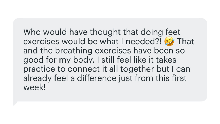This screenshot has height=124, width=220.
Task: Click the word "exercises" starting the second line
Action: tap(41, 41)
